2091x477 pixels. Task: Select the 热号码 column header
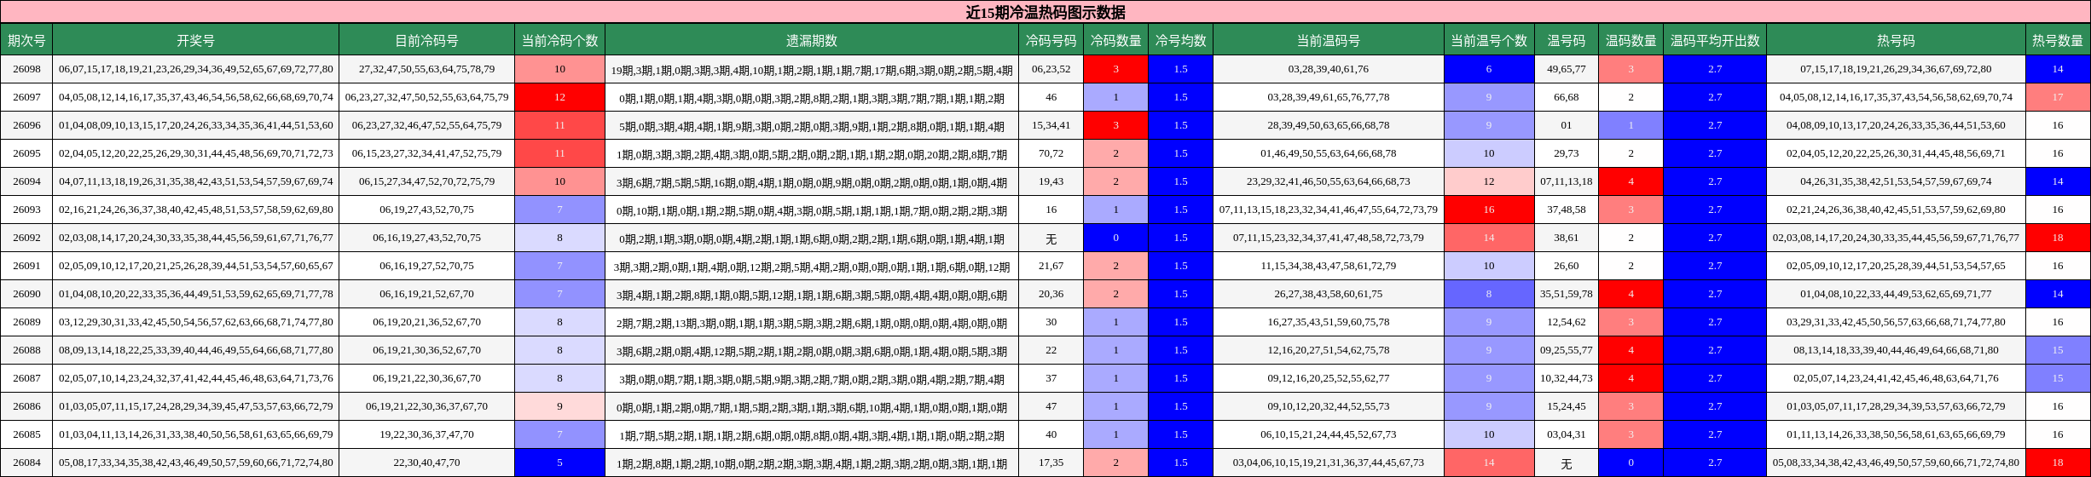[1896, 40]
